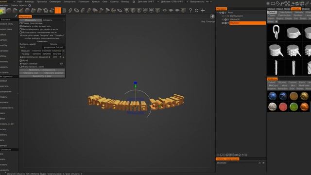Open the Симметрия menu
The width and height of the screenshot is (311, 175).
[55, 1]
